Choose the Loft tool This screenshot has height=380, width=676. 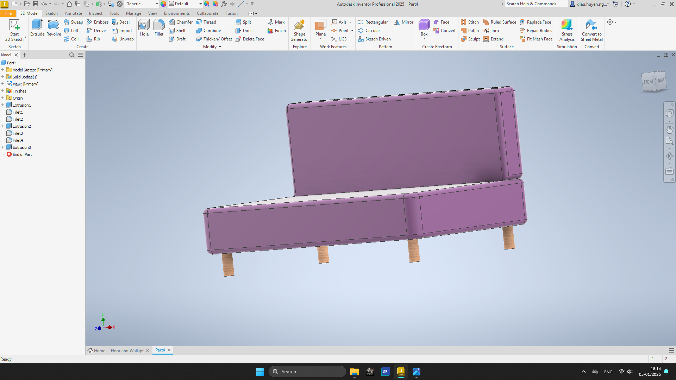pos(71,30)
